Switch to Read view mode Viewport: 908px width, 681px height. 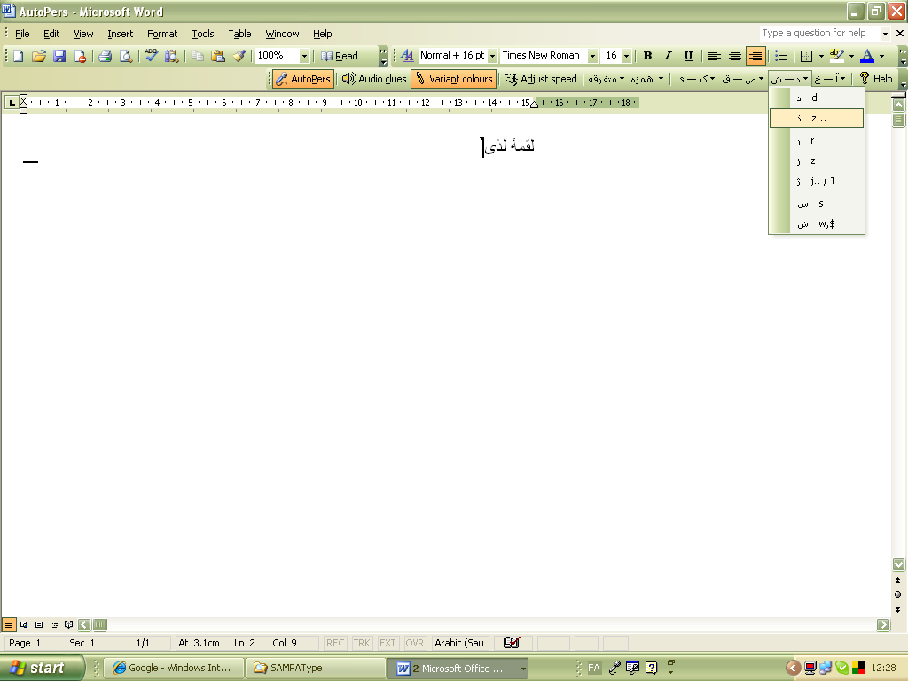click(x=341, y=54)
